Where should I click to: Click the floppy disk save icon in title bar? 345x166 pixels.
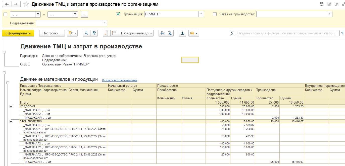pyautogui.click(x=321, y=4)
